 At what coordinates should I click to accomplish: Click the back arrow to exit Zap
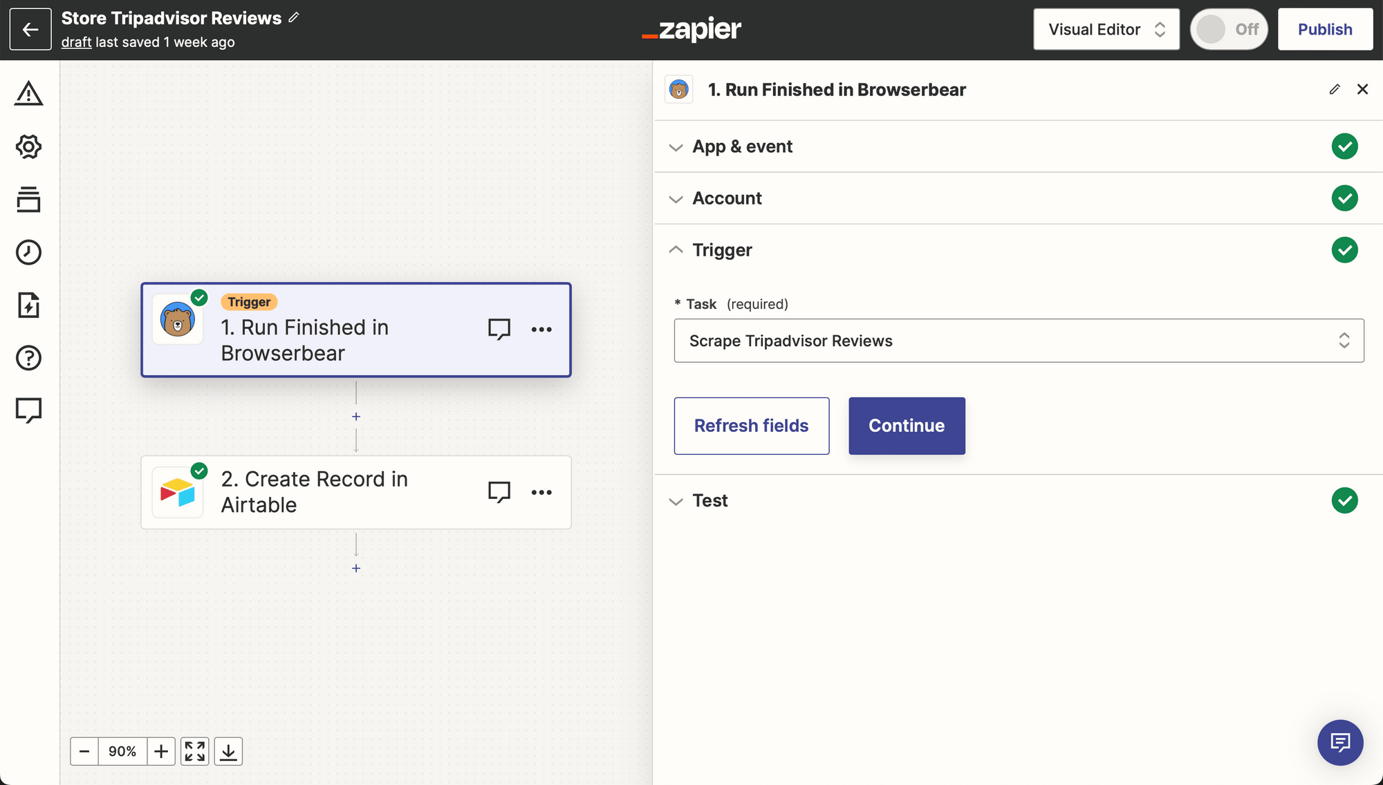click(x=30, y=28)
